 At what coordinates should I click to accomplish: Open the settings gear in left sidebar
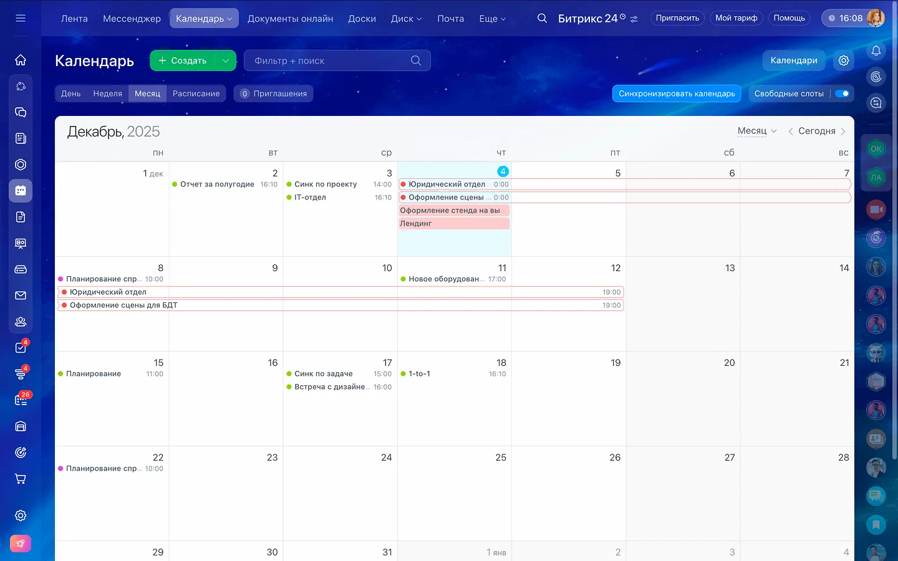(21, 515)
